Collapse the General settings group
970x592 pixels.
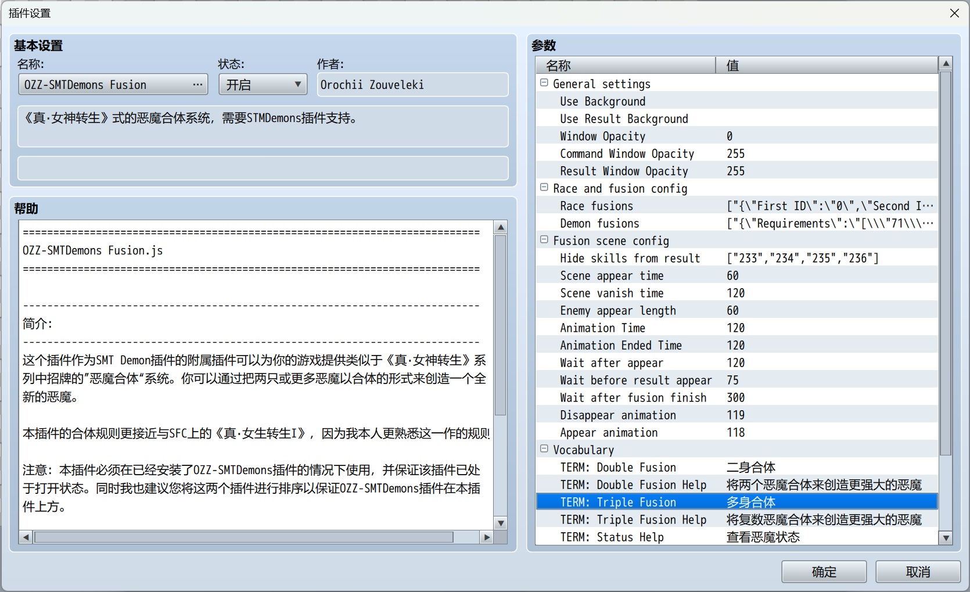(x=544, y=83)
